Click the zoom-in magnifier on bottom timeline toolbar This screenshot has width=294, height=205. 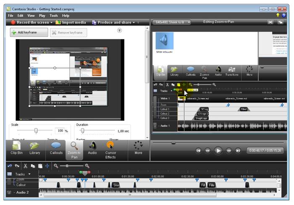[87, 166]
